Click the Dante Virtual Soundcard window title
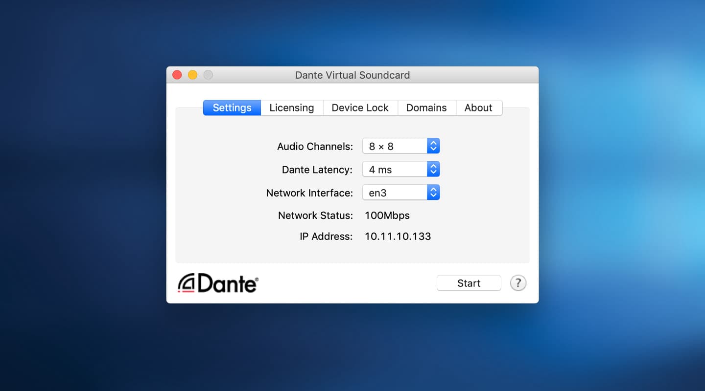This screenshot has width=705, height=391. (x=352, y=75)
